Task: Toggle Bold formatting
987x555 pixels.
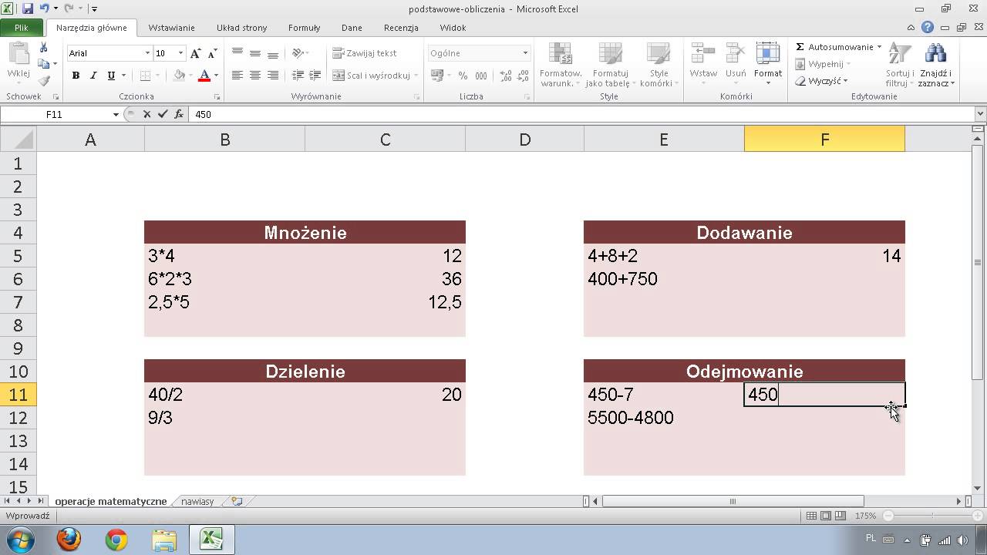Action: point(76,76)
